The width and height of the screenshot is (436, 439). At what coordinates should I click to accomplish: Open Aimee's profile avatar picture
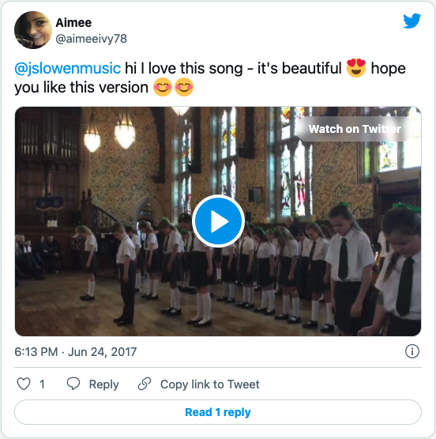coord(33,30)
